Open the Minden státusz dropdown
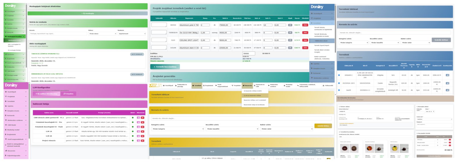Viewport: 457px width, 162px height. [102, 34]
